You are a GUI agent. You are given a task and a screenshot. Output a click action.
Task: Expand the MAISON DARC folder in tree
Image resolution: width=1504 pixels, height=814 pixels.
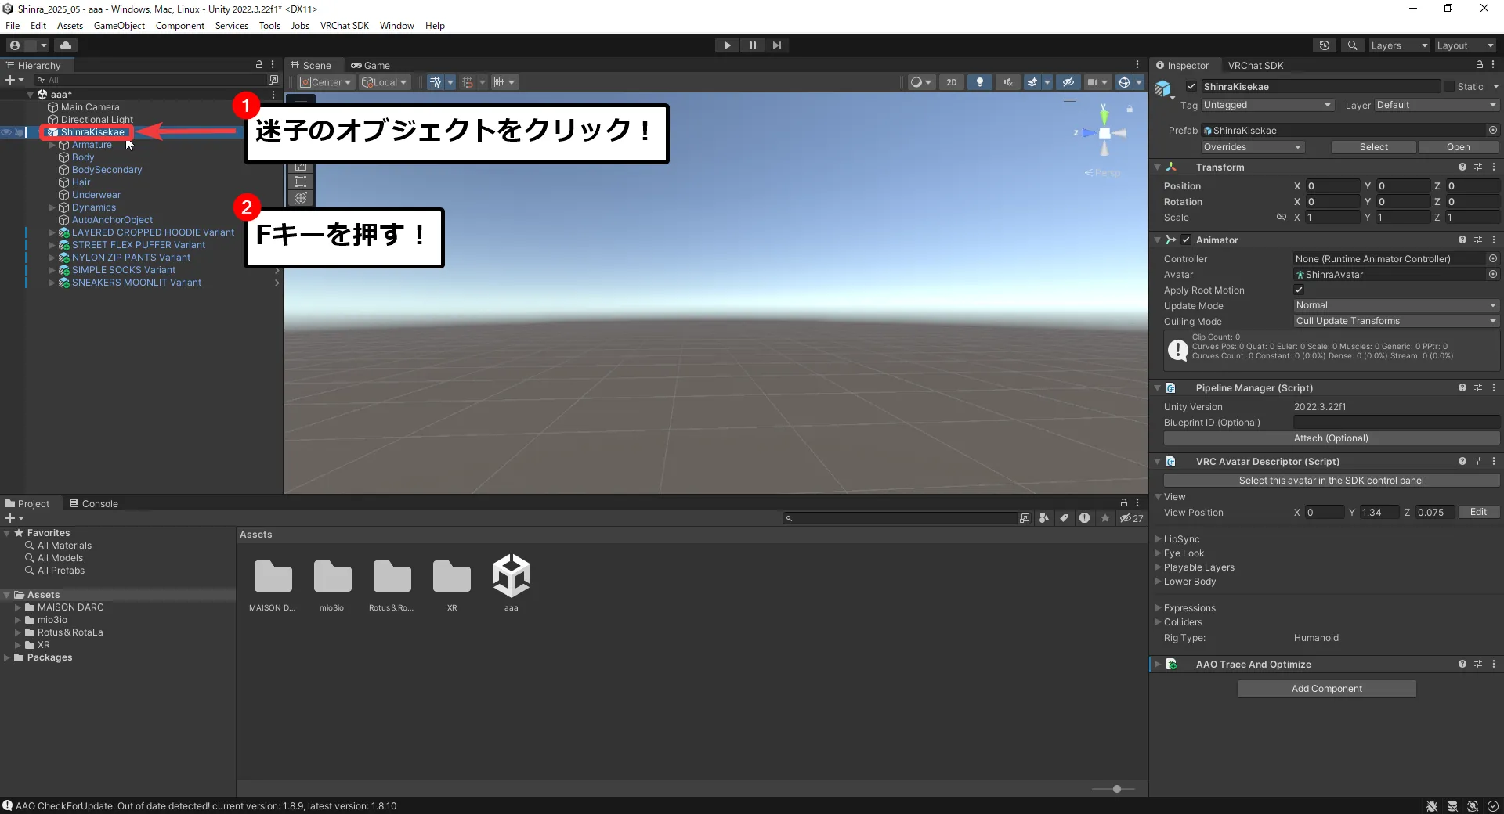tap(17, 607)
